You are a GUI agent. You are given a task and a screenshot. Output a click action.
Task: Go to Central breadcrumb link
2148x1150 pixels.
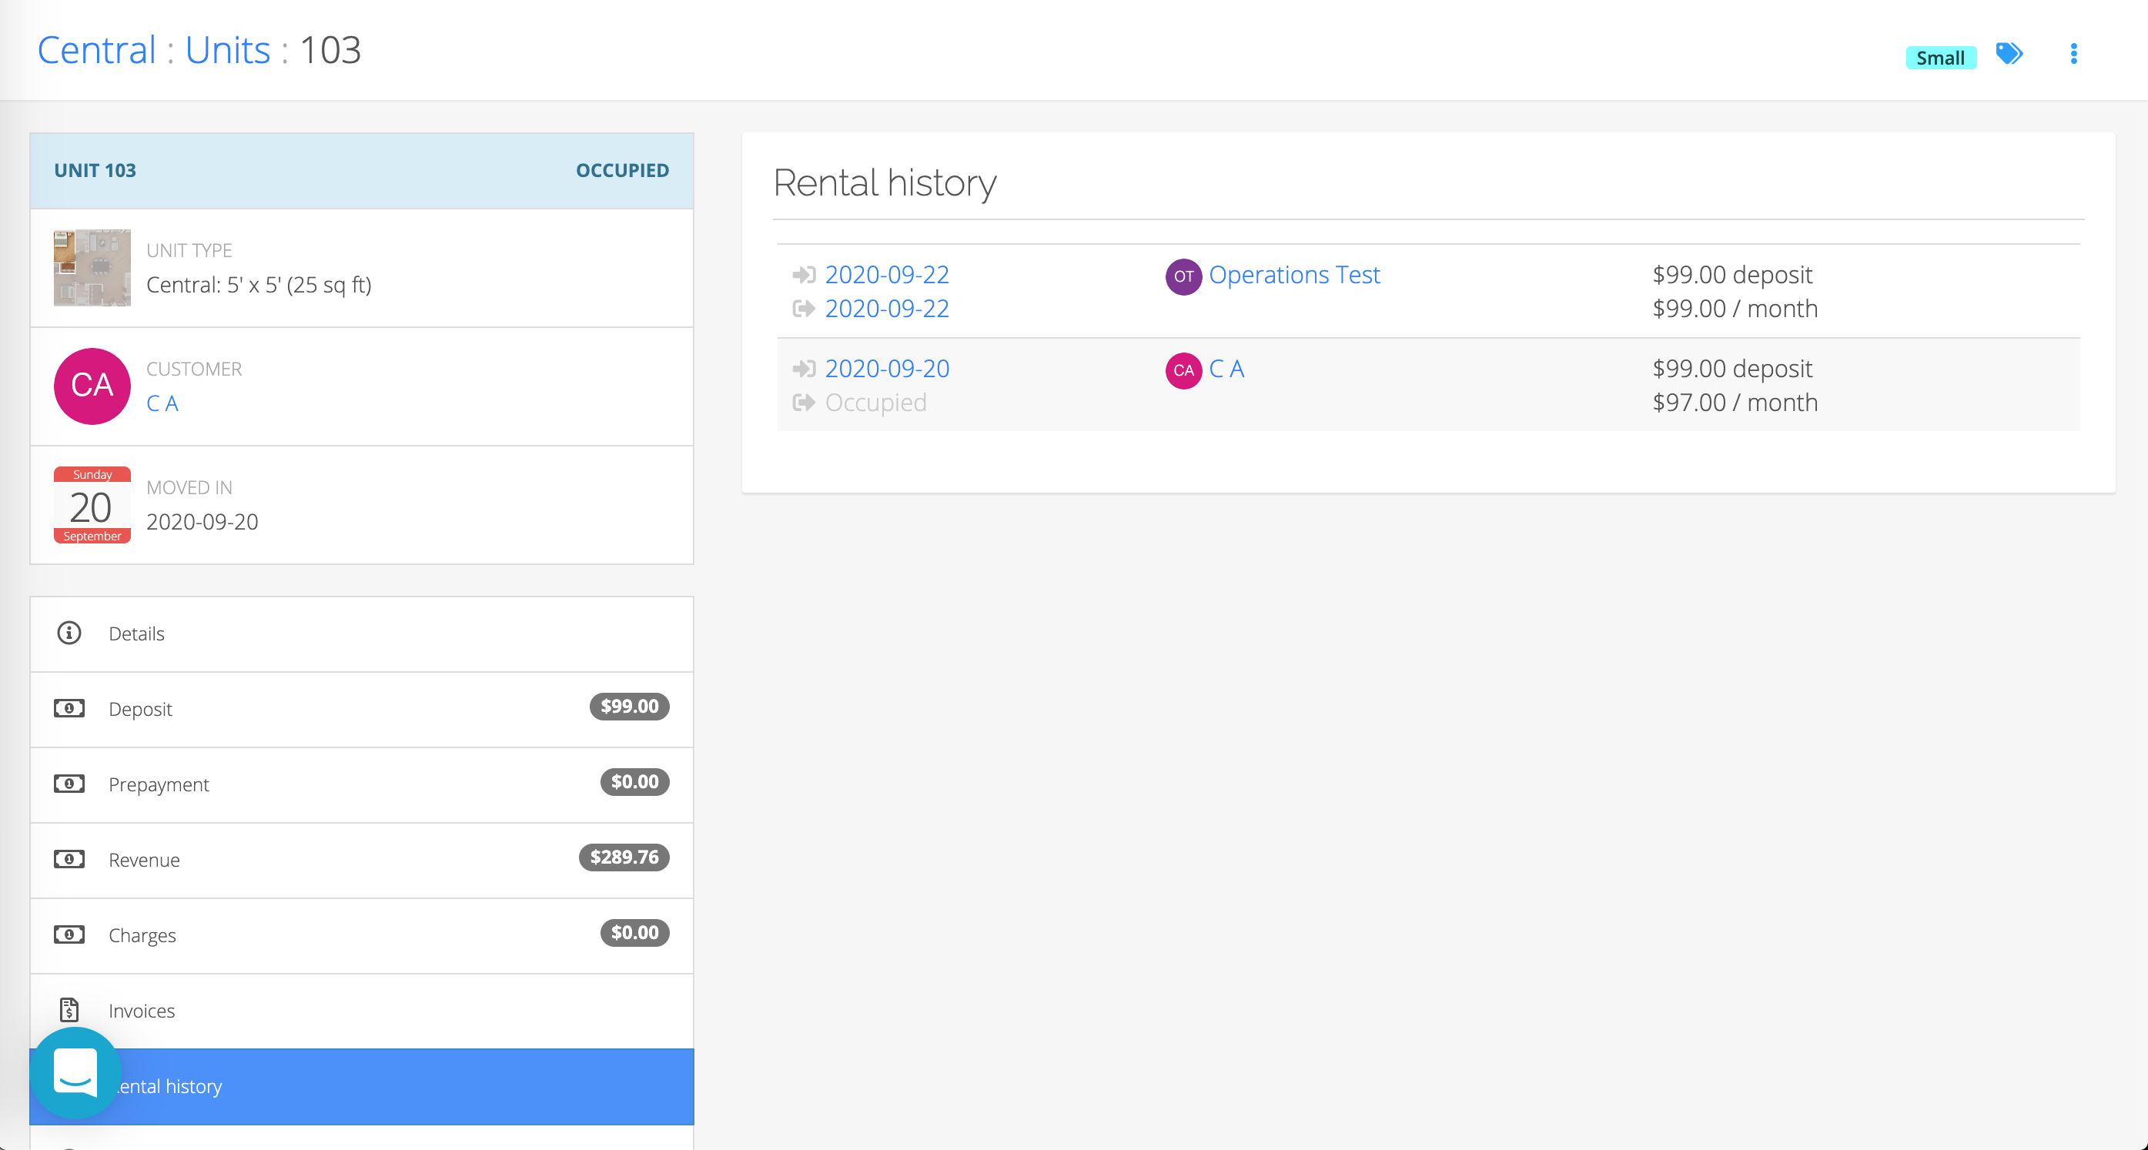point(97,50)
